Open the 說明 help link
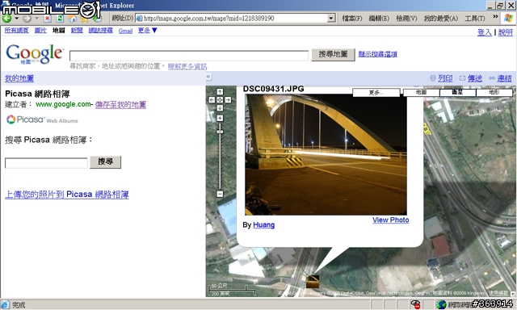This screenshot has width=517, height=310. coord(505,32)
